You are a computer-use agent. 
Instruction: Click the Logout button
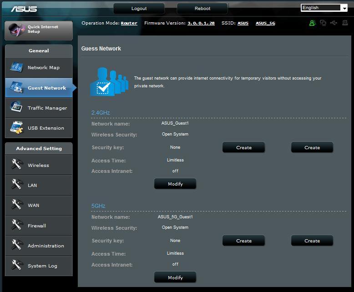139,9
